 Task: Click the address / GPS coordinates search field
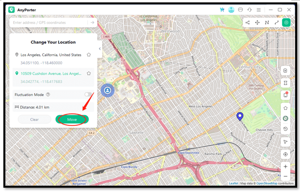click(x=49, y=23)
